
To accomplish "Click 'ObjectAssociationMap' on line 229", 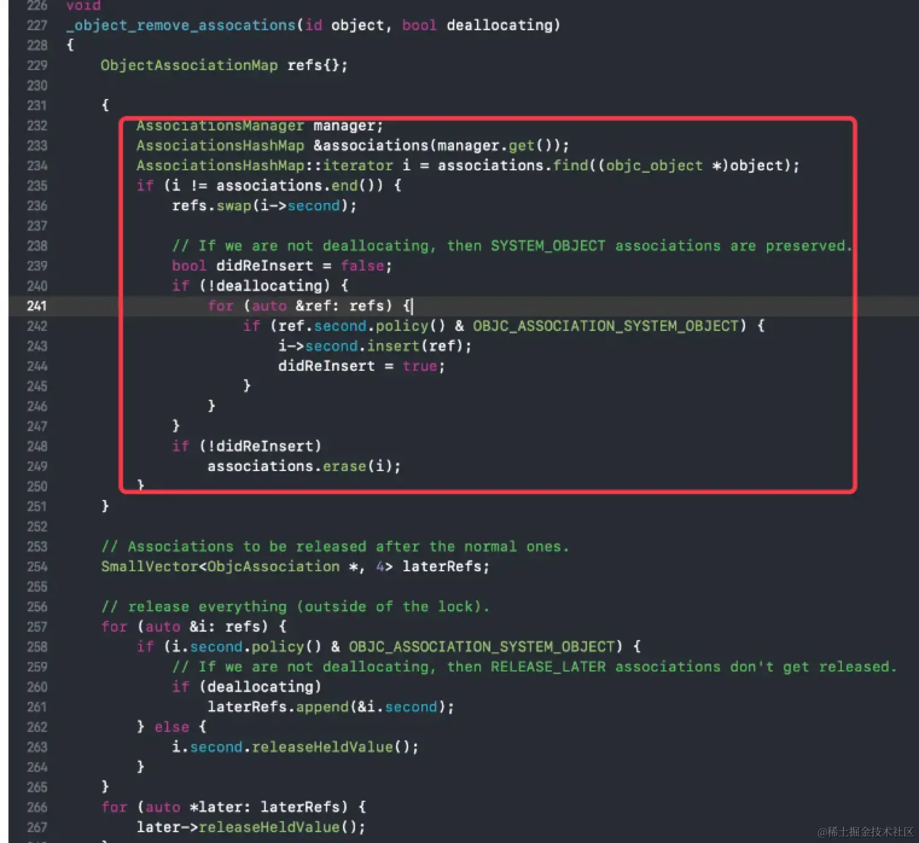I will click(189, 65).
